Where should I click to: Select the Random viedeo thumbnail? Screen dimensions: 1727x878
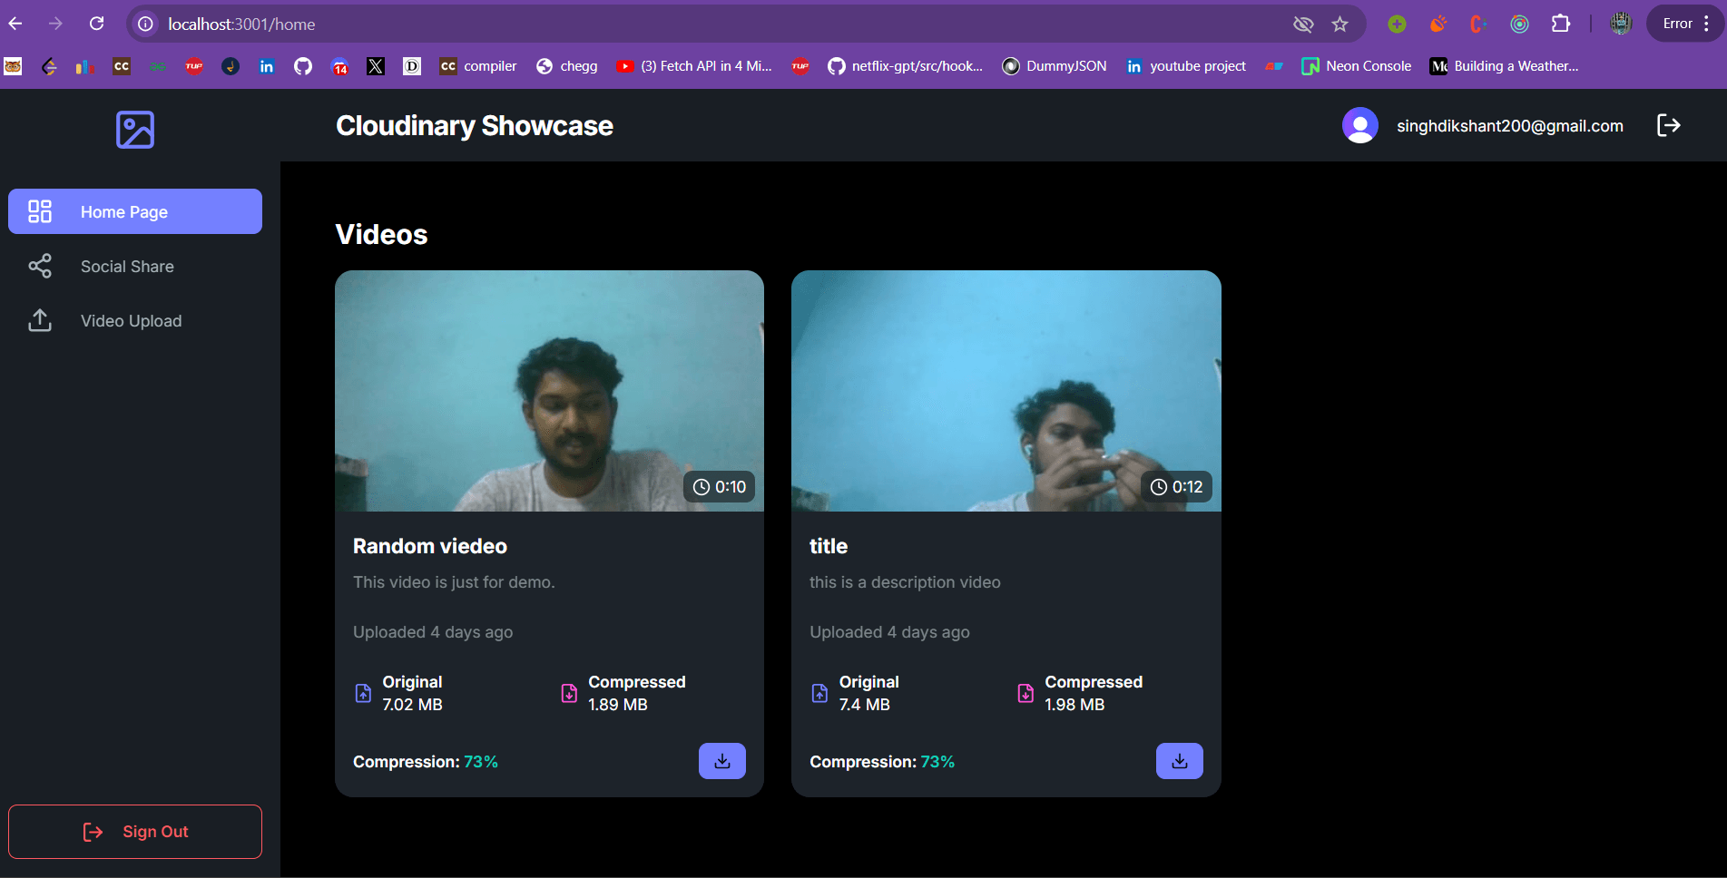tap(549, 391)
